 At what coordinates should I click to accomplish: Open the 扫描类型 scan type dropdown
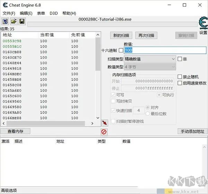[150, 59]
